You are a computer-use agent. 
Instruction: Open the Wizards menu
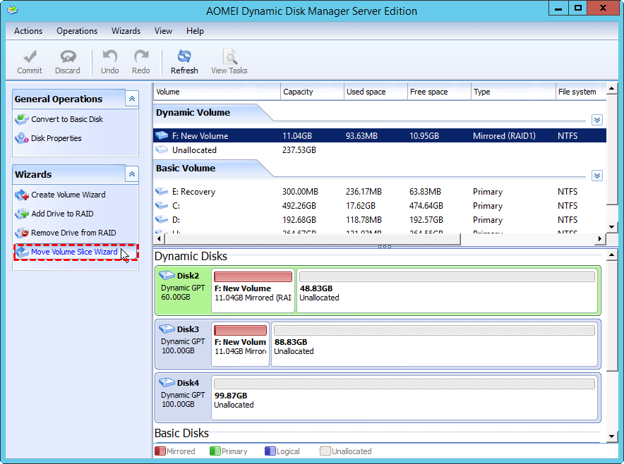pos(126,31)
